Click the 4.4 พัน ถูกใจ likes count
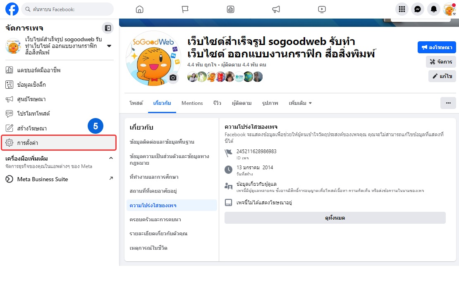The image size is (459, 303). pyautogui.click(x=202, y=64)
